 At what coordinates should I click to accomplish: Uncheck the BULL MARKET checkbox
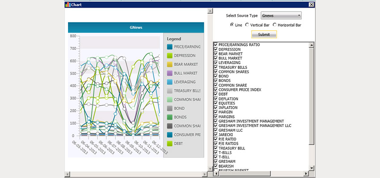pyautogui.click(x=215, y=58)
